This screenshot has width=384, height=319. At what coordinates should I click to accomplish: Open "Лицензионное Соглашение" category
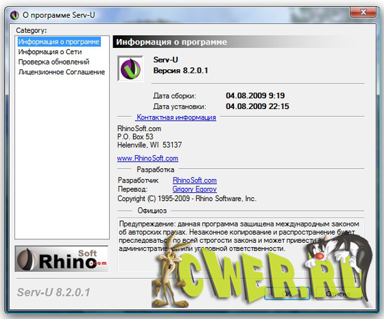(x=62, y=72)
